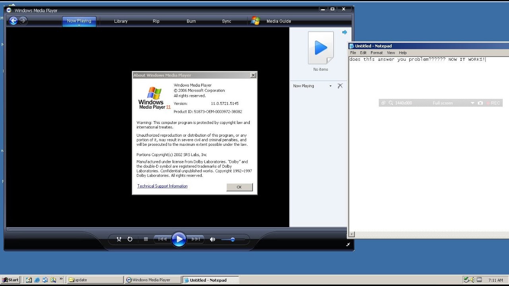Switch to compact mode via corner arrow icon
The width and height of the screenshot is (509, 286).
tap(348, 245)
